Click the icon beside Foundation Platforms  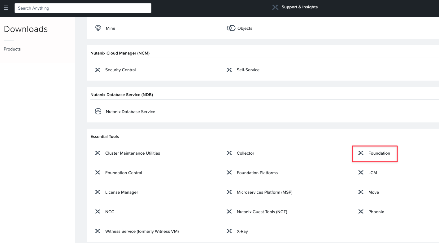(x=229, y=173)
